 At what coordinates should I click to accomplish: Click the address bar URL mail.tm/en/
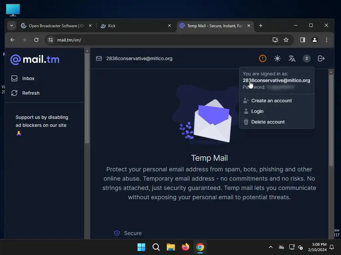coord(69,40)
